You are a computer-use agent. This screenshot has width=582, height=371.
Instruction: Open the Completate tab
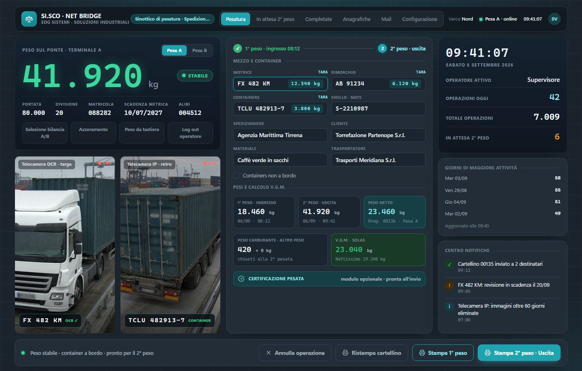tap(318, 19)
